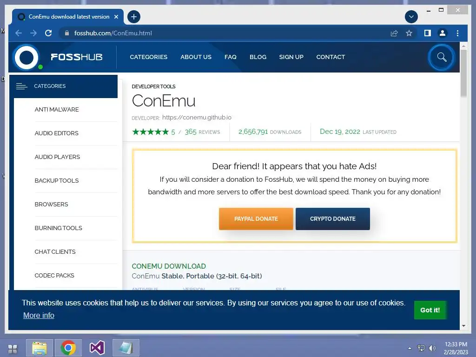This screenshot has height=357, width=476.
Task: Open the Chrome profile icon
Action: coord(443,33)
